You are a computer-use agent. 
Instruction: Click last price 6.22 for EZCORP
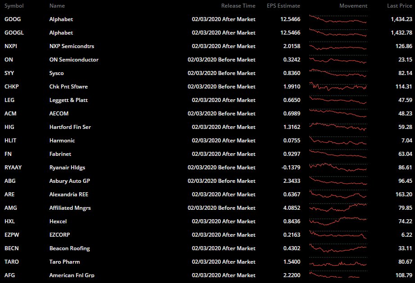click(407, 235)
